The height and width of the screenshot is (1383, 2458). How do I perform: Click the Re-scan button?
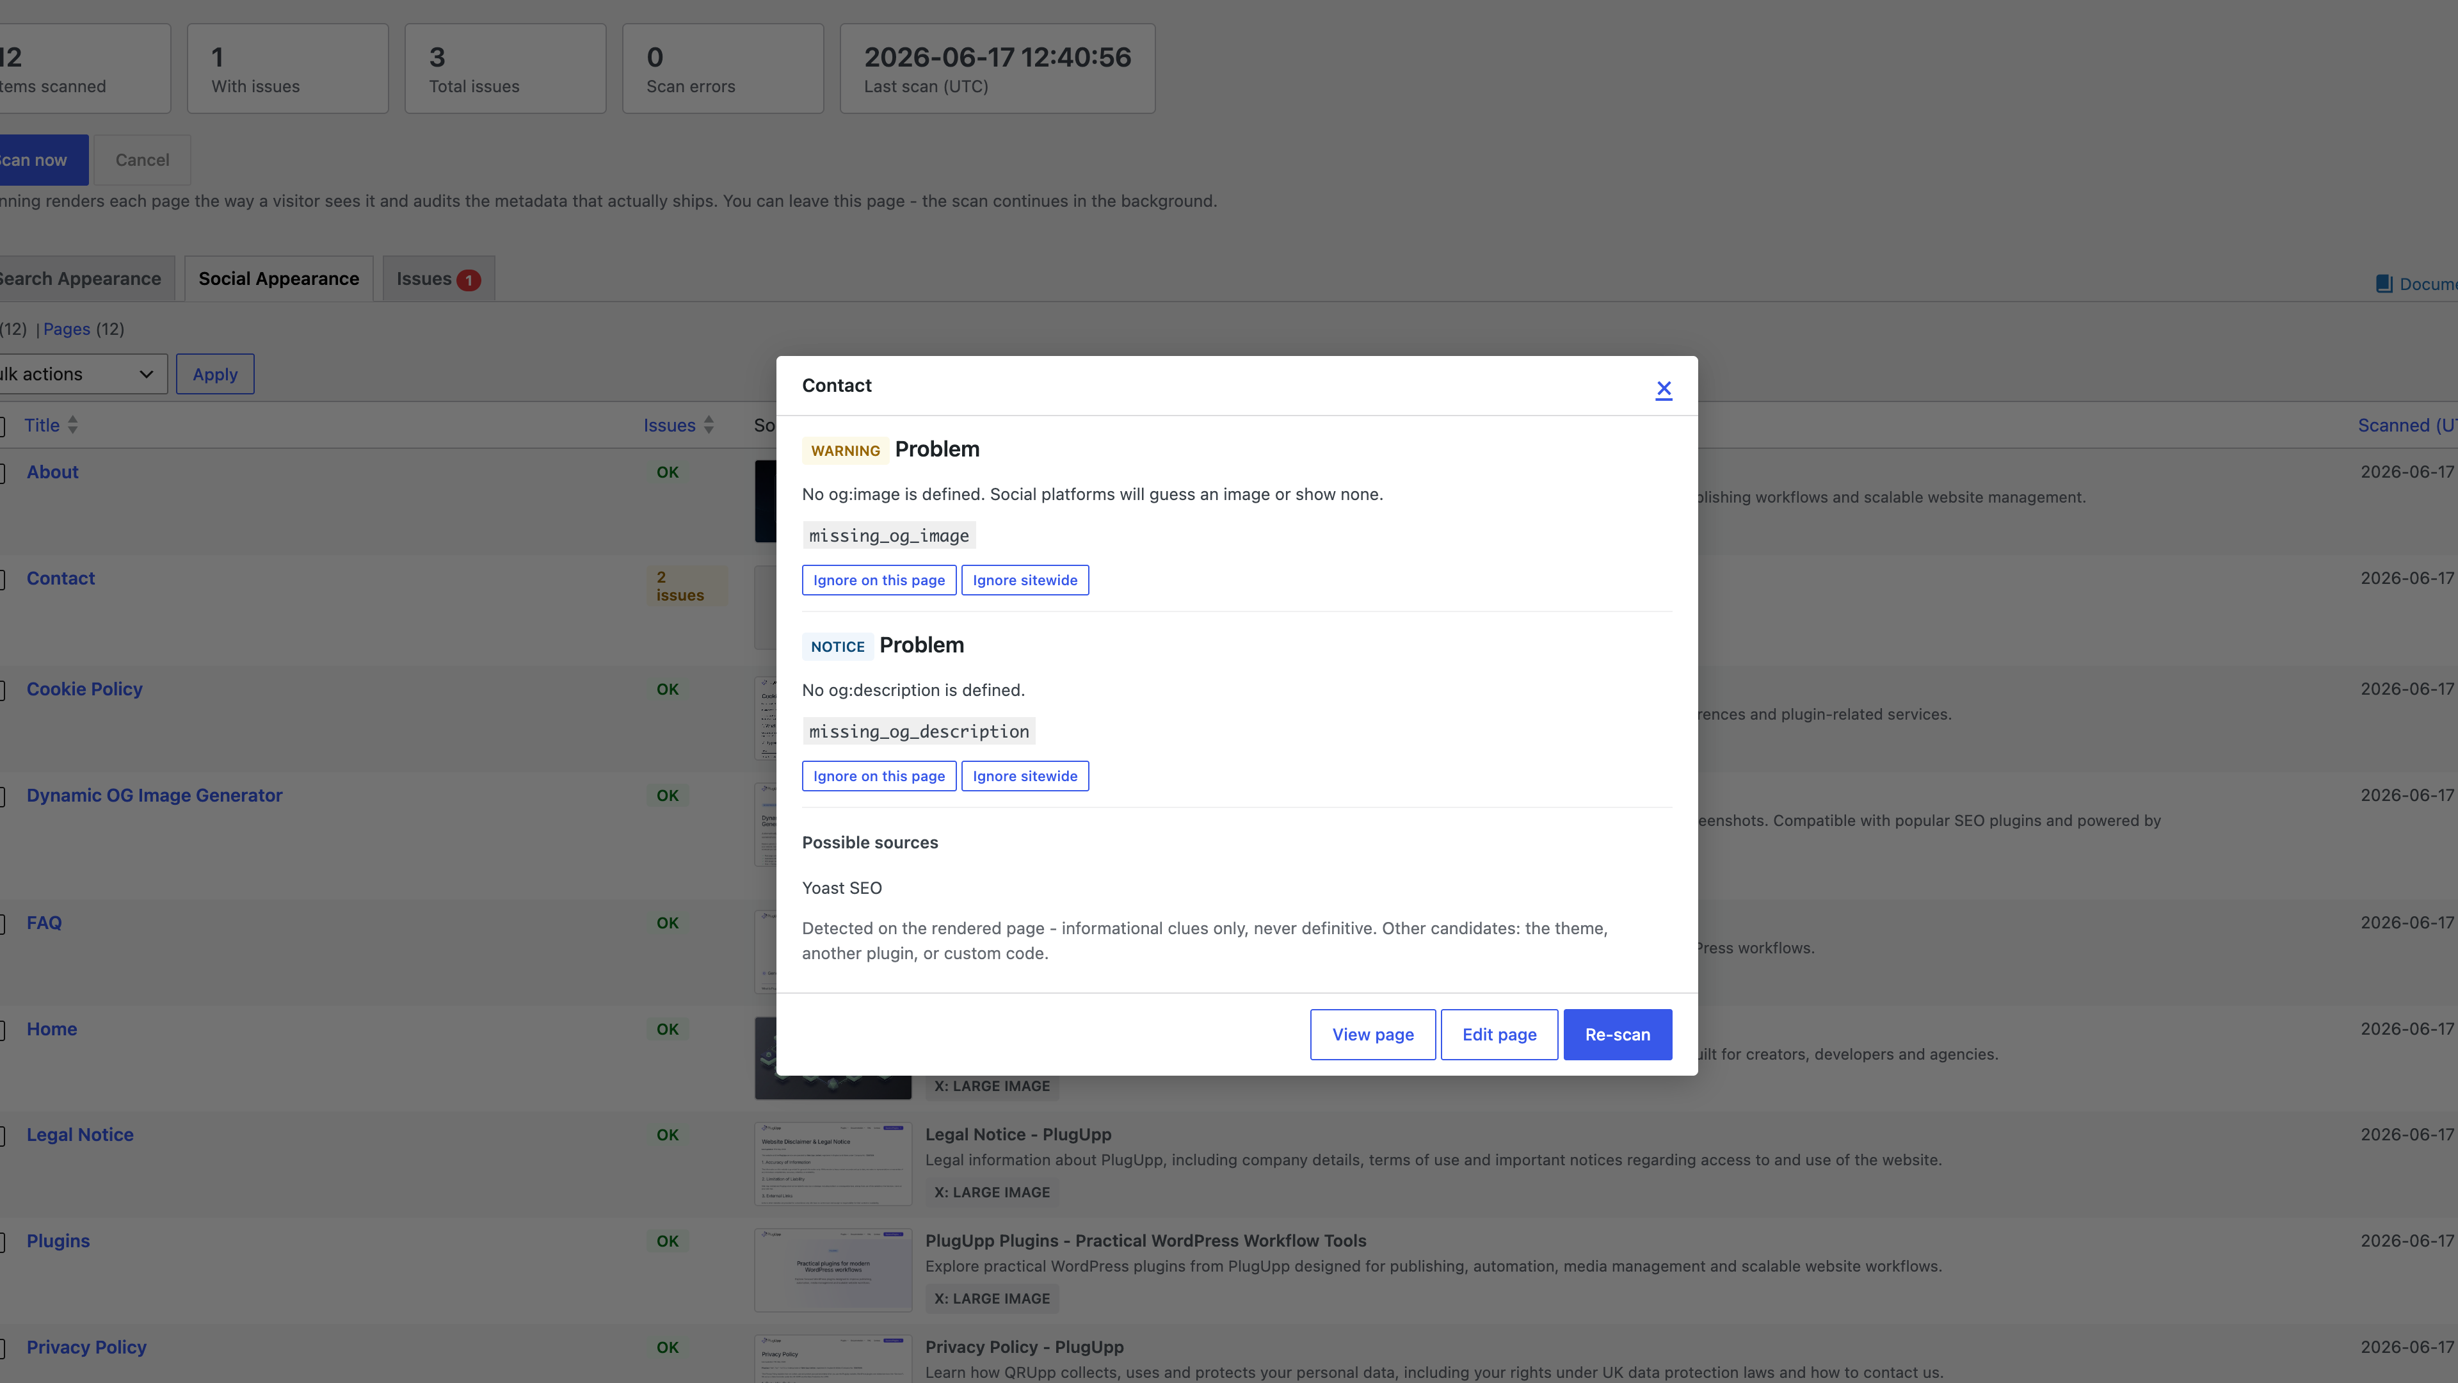click(1618, 1035)
